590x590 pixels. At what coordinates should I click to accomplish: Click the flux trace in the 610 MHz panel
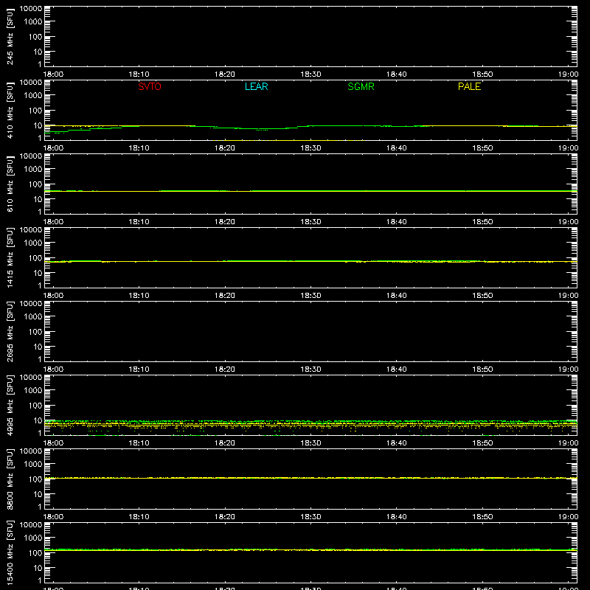click(310, 191)
